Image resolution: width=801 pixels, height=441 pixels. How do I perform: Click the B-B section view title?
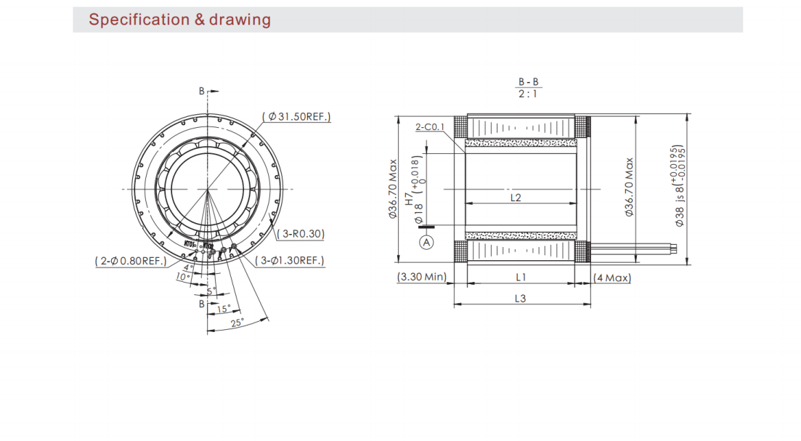(528, 82)
